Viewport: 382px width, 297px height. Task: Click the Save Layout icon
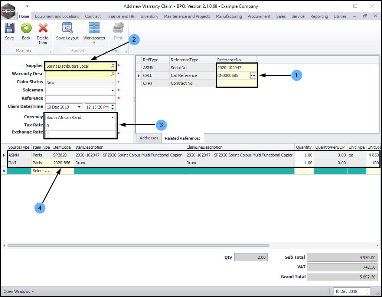coord(67,28)
